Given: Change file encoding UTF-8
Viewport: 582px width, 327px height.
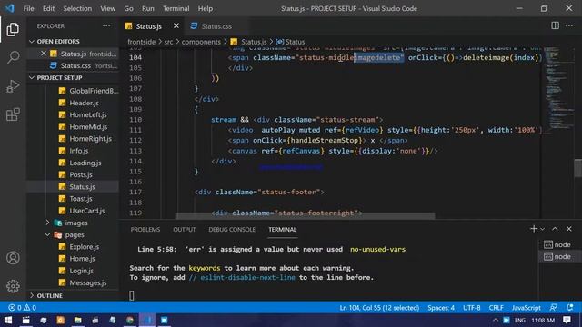Looking at the screenshot, I should pyautogui.click(x=471, y=308).
